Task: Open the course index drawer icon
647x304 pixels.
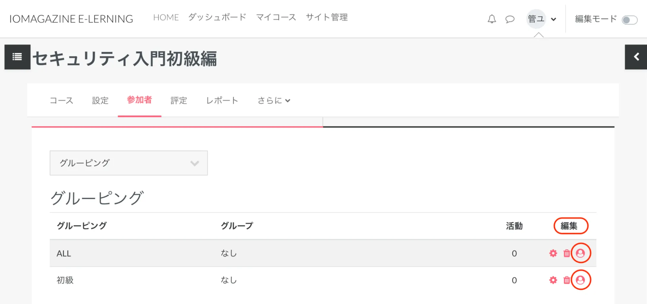Action: [17, 57]
